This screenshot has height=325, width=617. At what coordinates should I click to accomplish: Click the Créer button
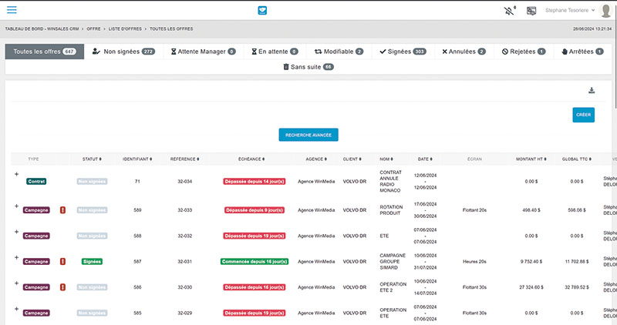(x=584, y=115)
